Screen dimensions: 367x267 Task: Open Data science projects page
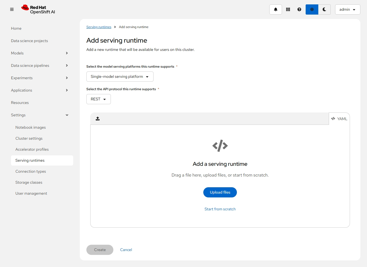pos(29,41)
